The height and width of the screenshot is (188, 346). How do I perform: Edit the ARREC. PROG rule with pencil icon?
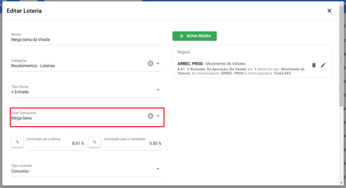323,65
